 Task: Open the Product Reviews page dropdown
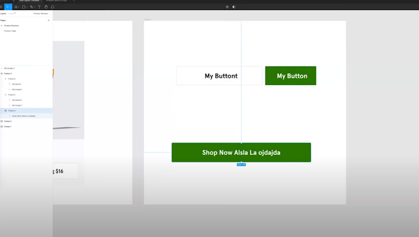tap(41, 13)
